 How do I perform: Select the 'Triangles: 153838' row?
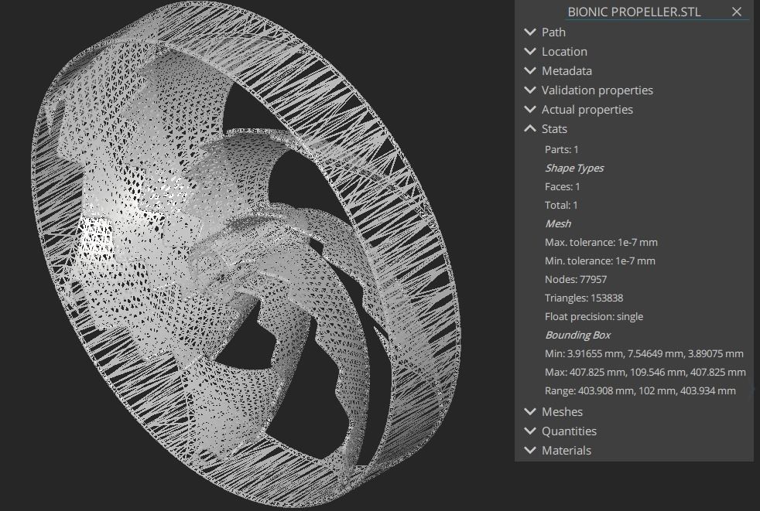[x=584, y=298]
